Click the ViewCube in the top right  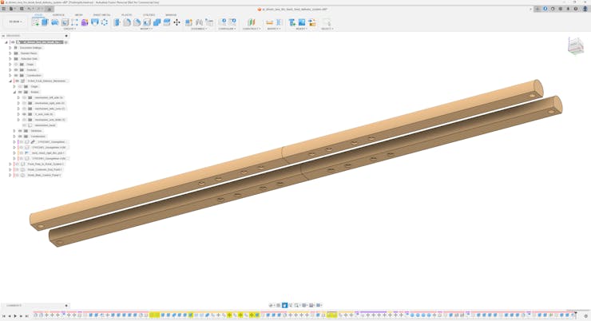pyautogui.click(x=575, y=46)
